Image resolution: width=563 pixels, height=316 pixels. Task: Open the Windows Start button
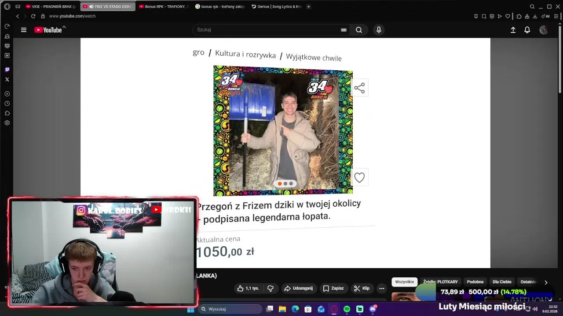[190, 309]
